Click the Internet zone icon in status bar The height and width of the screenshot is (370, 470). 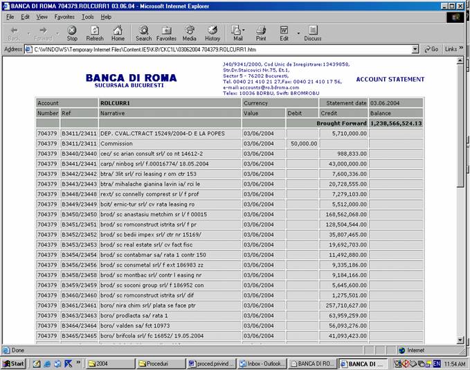pyautogui.click(x=402, y=350)
